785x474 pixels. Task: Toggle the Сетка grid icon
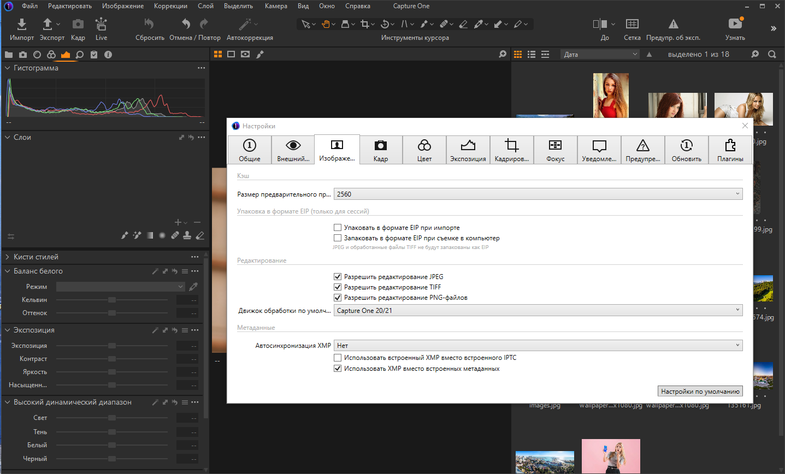632,24
